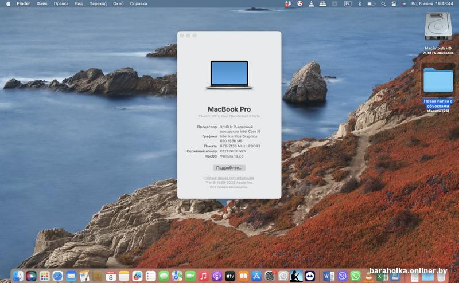Open the PL input source menu
Viewport: 459px width, 283px height.
pos(348,3)
